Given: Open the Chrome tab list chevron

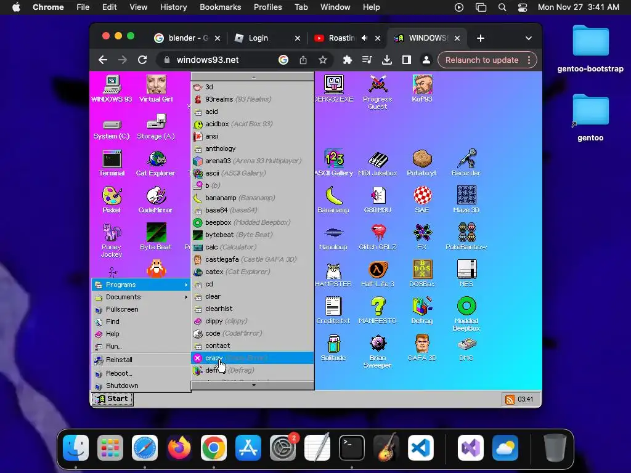Looking at the screenshot, I should [528, 38].
